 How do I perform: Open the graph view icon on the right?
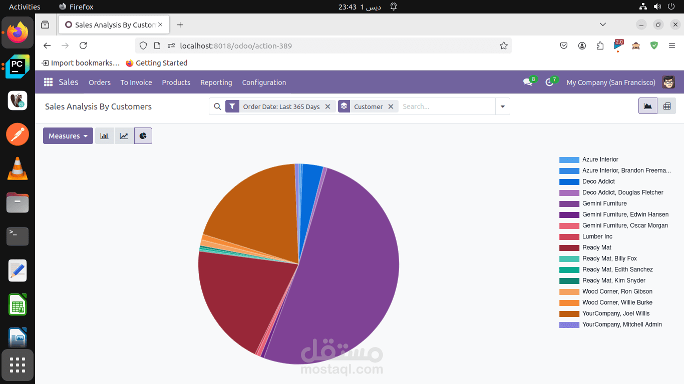(647, 106)
